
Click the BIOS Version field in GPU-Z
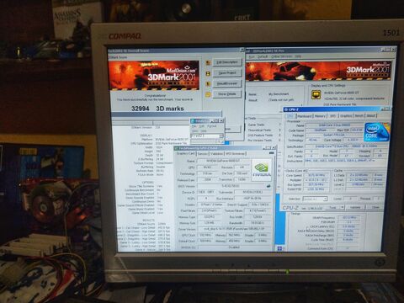pos(231,186)
